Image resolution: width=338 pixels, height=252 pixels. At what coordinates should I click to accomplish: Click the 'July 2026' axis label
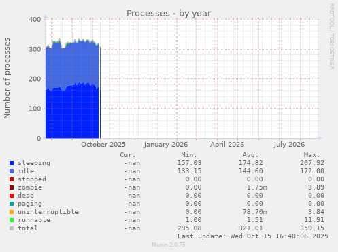[x=289, y=145]
